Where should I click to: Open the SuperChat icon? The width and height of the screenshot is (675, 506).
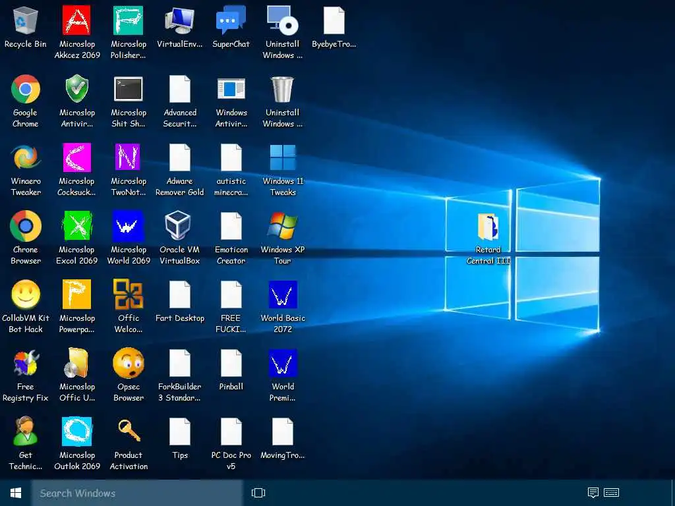(x=231, y=20)
